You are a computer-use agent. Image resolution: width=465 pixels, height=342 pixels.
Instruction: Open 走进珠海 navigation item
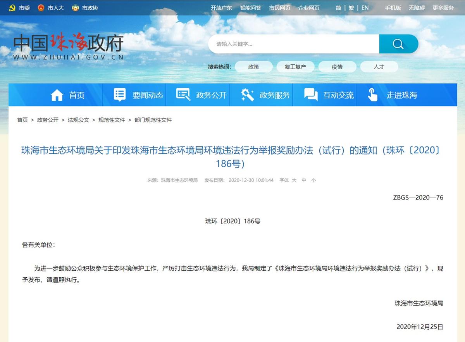(402, 95)
